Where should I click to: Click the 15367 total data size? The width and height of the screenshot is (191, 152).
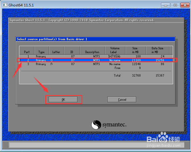[160, 75]
